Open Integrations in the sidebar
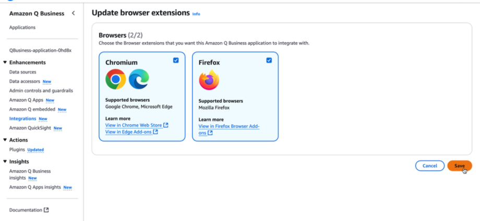This screenshot has width=480, height=221. pyautogui.click(x=22, y=119)
